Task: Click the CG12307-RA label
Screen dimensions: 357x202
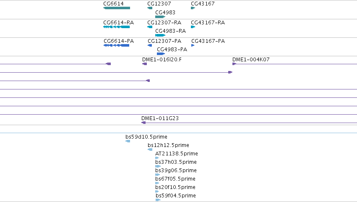Action: coord(164,23)
